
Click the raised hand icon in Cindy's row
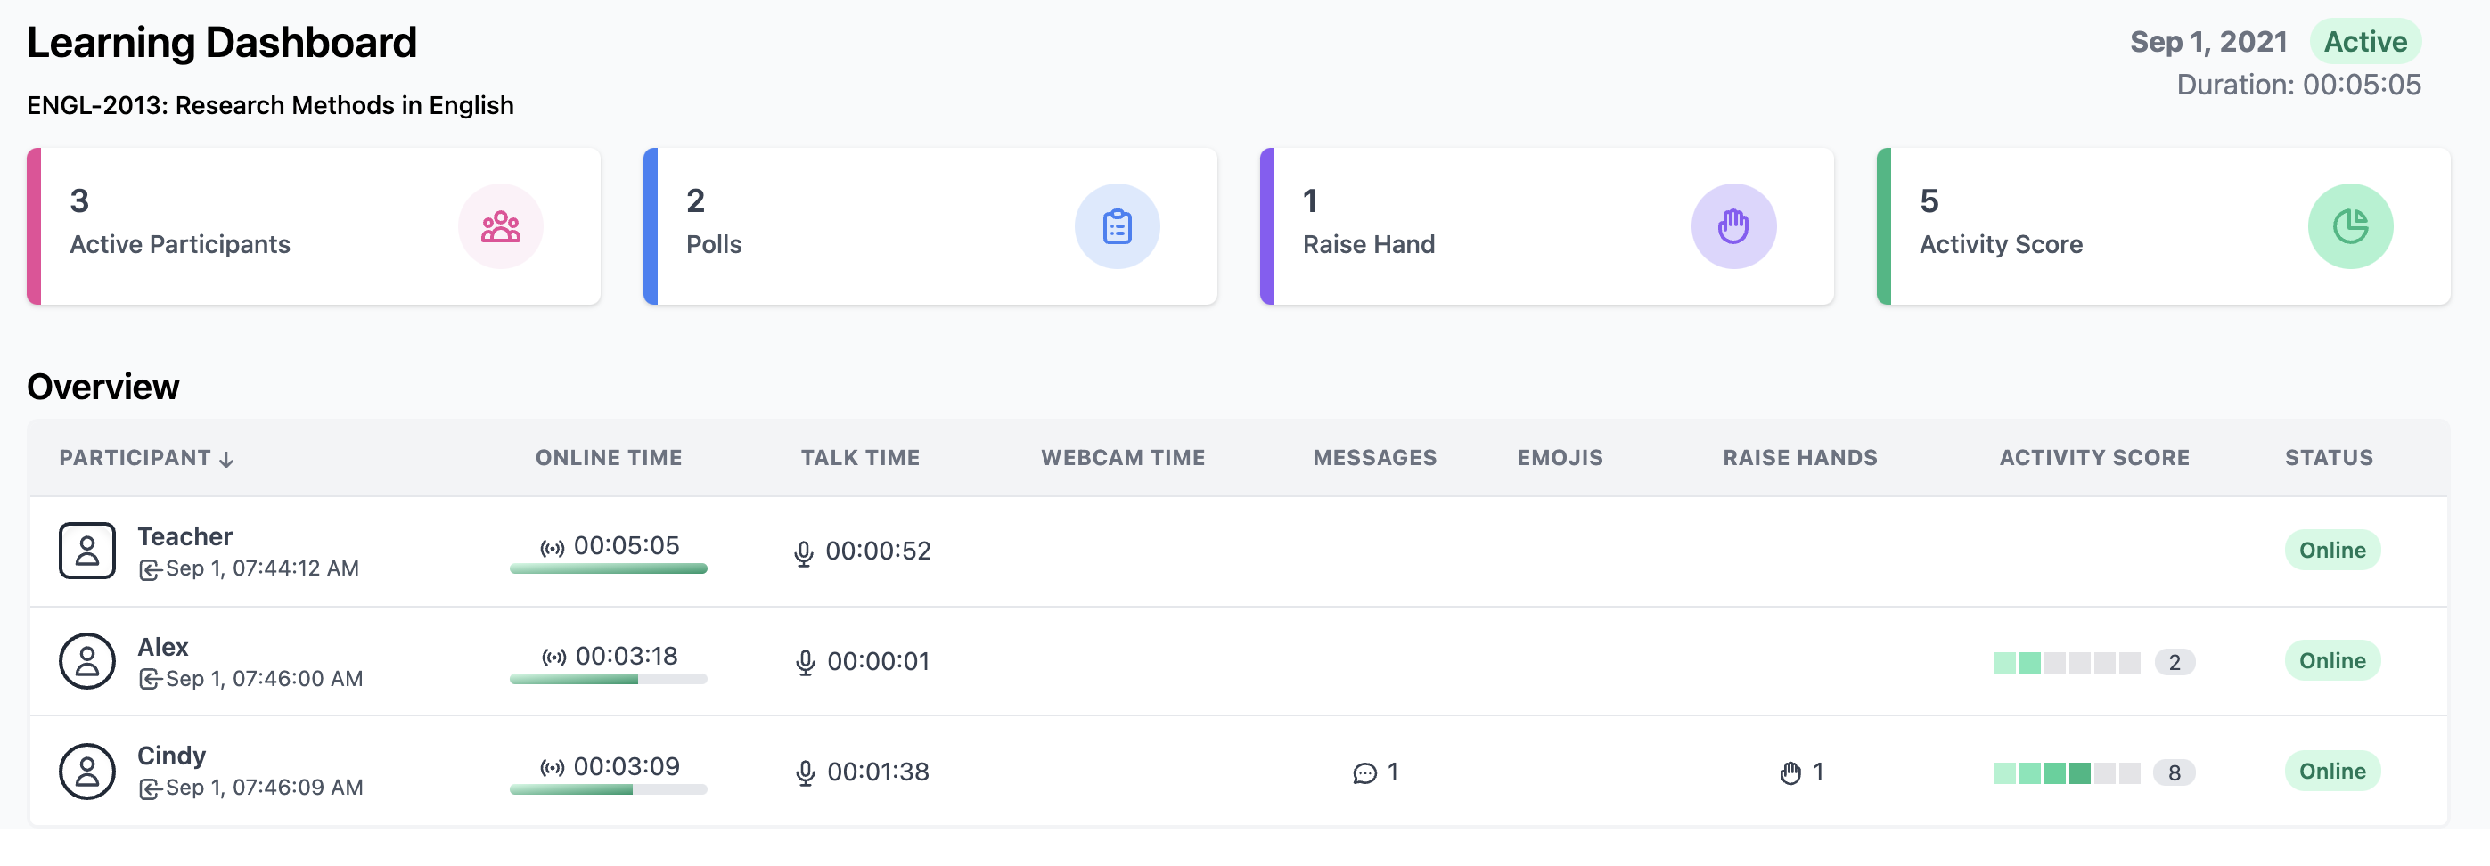click(1791, 772)
